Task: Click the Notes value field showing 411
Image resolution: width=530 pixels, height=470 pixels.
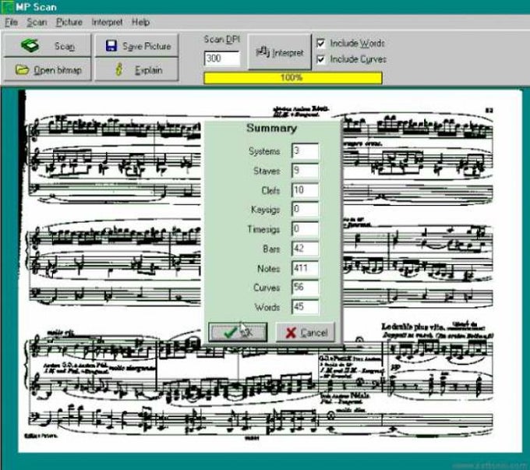Action: [305, 268]
